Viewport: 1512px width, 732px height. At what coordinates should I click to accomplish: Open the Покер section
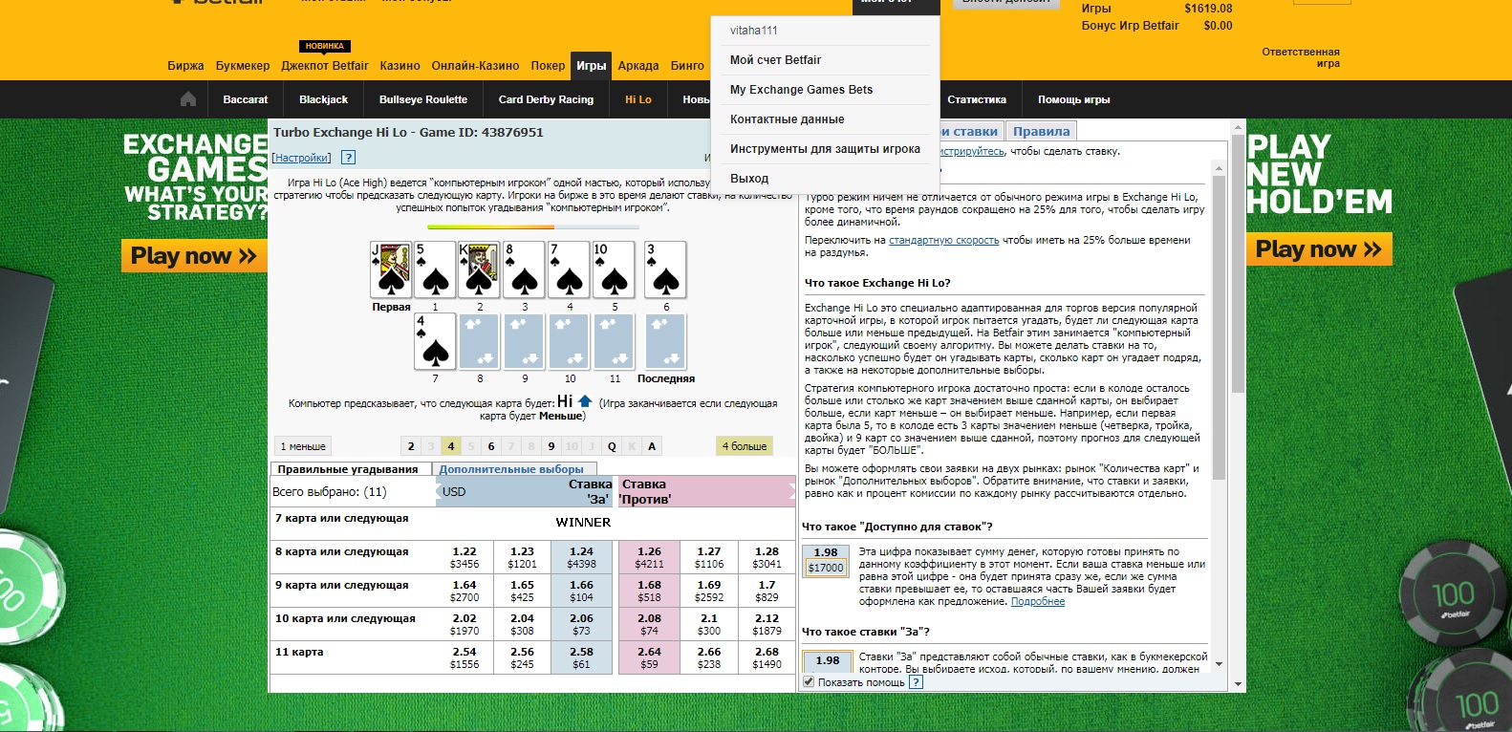(548, 66)
